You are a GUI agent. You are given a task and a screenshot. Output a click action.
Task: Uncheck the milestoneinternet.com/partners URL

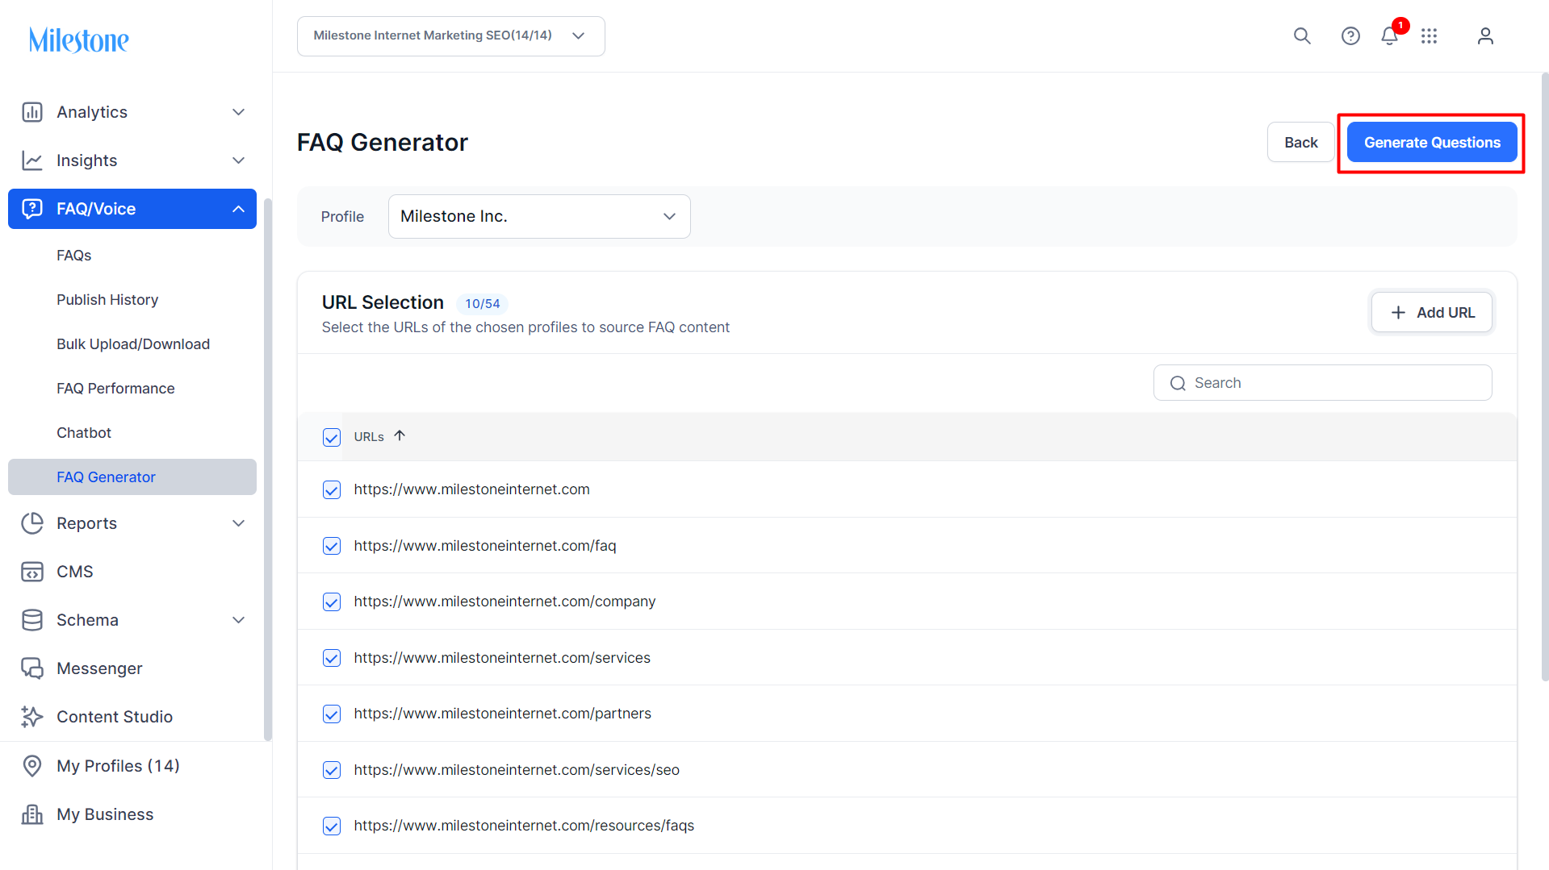(332, 714)
